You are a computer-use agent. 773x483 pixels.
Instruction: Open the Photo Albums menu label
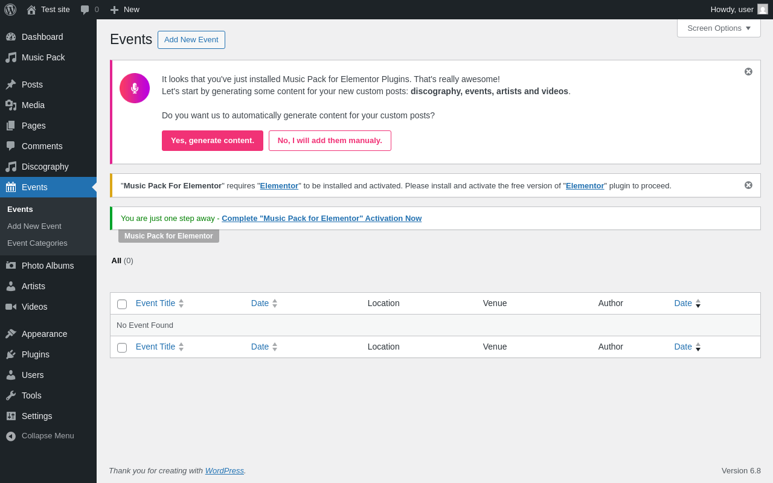[x=48, y=266]
